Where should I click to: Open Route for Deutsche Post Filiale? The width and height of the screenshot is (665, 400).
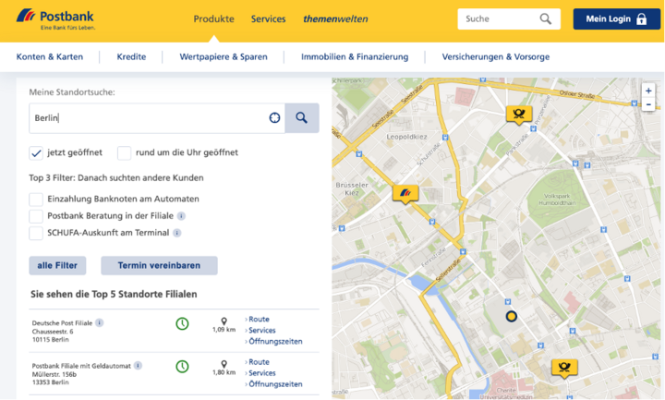(259, 319)
